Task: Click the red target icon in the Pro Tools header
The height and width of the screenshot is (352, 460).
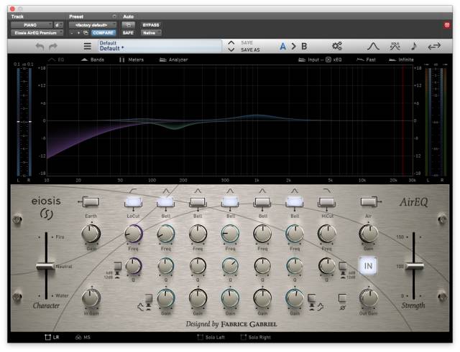Action: tap(447, 25)
